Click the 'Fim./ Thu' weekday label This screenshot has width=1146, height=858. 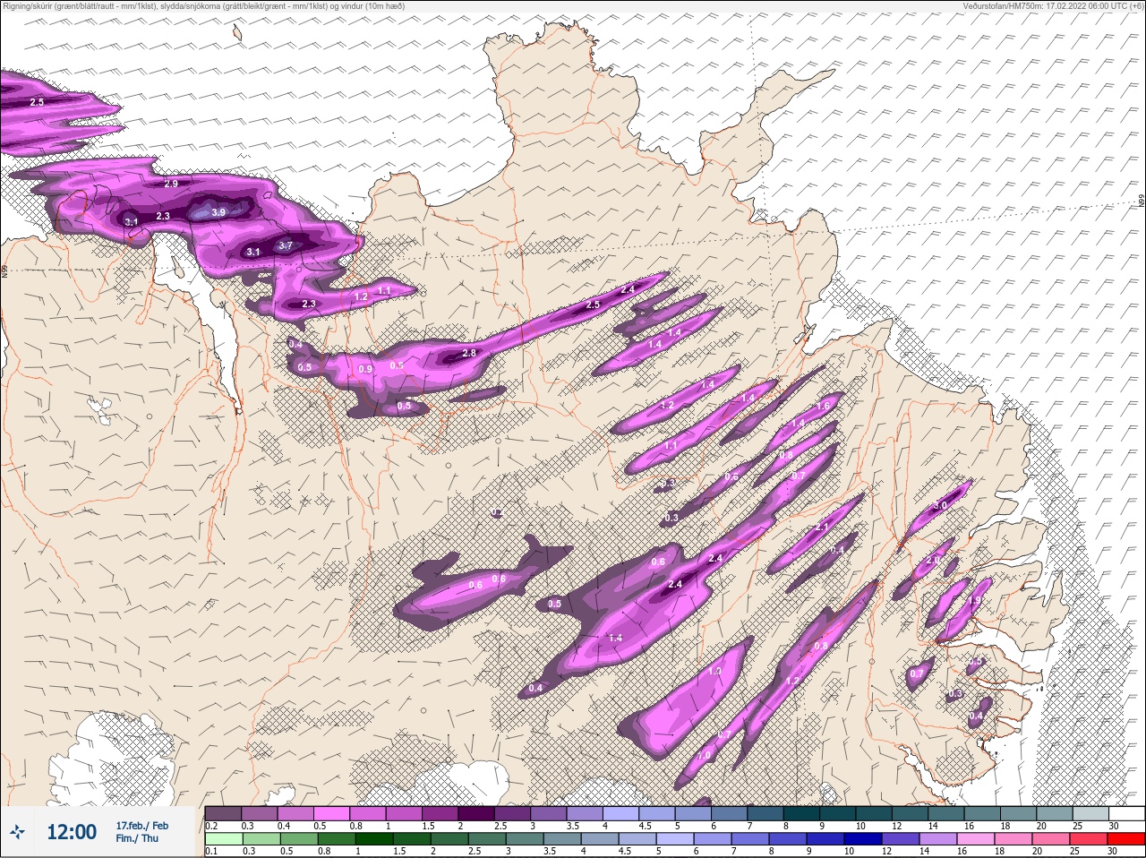click(137, 838)
